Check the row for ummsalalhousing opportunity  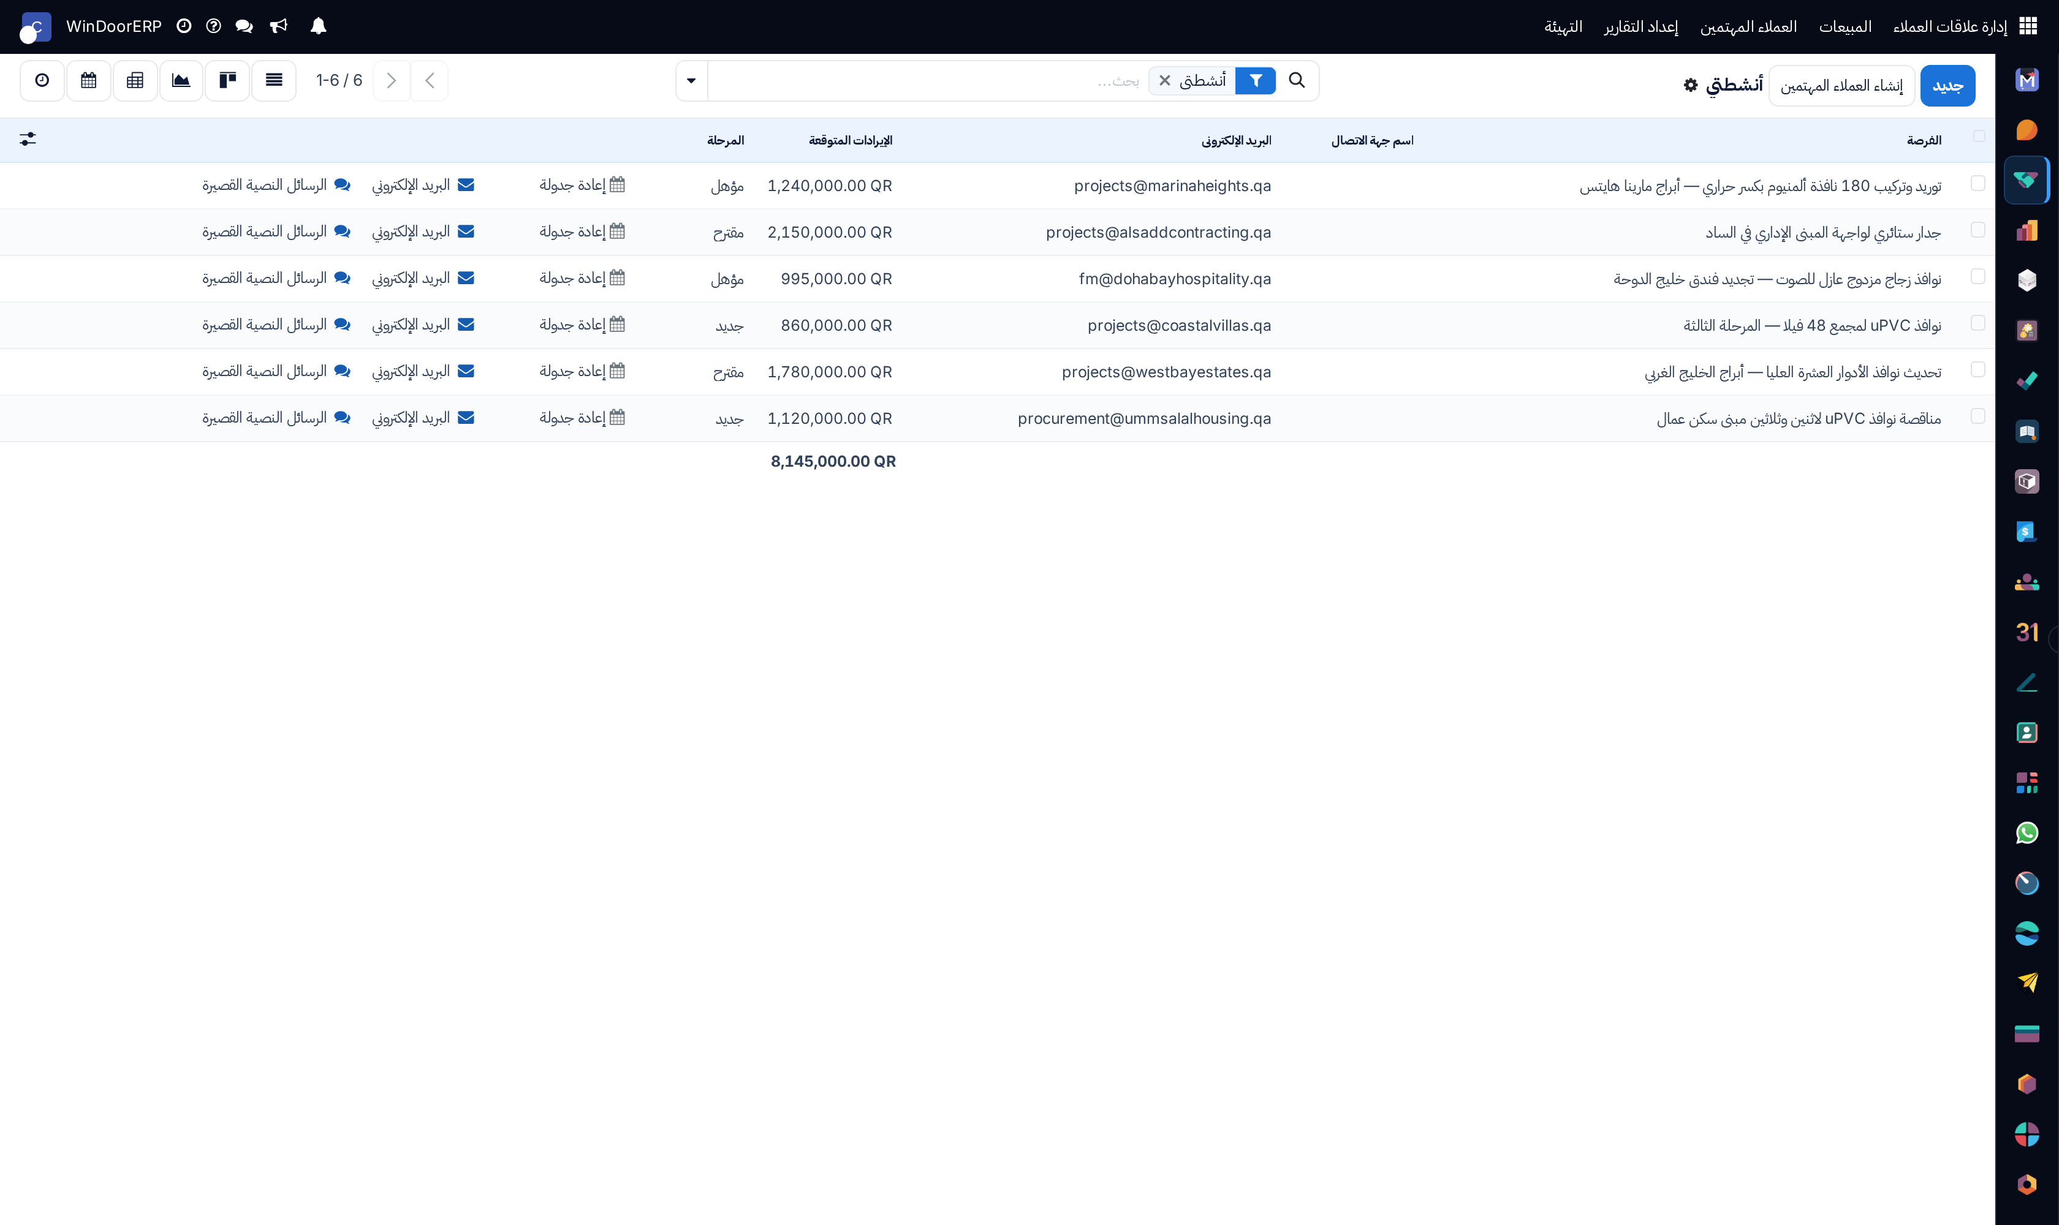[1977, 416]
